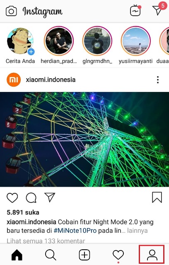169x265 pixels.
Task: Create new post with plus icon
Action: [x=84, y=255]
